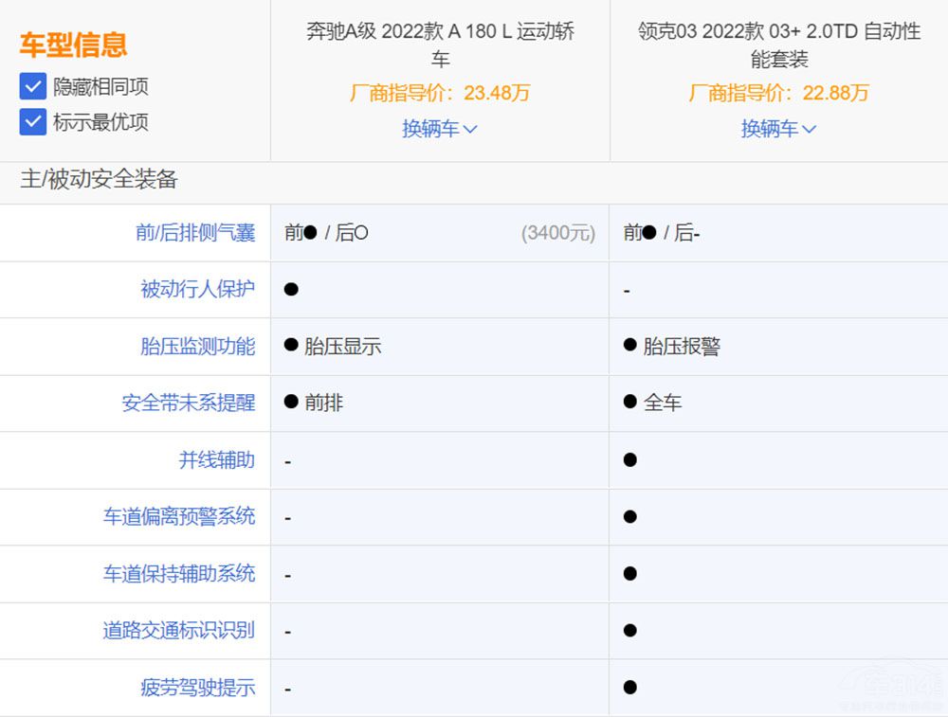Open the 被动行人保护 parameter link
This screenshot has height=717, width=948.
198,290
